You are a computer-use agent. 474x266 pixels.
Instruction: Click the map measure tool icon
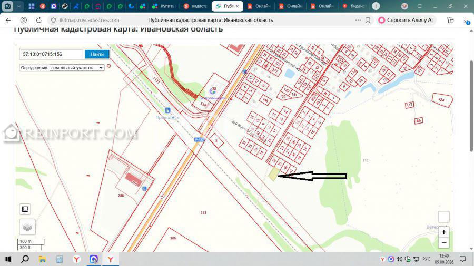tap(25, 209)
